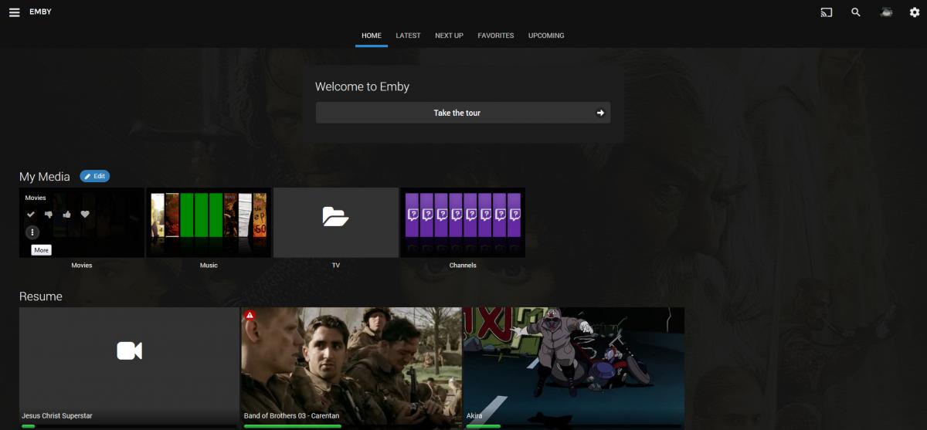Open the Channels library thumbnail
Image resolution: width=927 pixels, height=430 pixels.
[463, 222]
